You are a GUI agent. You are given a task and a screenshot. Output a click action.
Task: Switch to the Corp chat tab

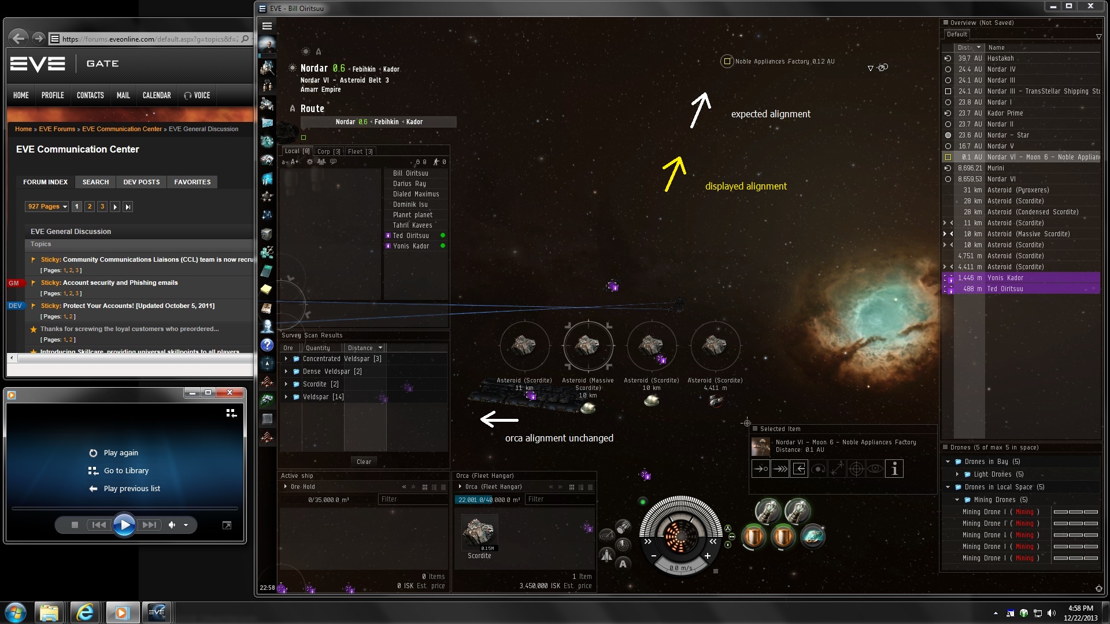(328, 151)
